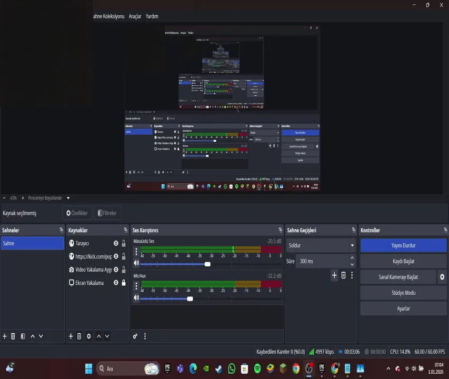
Task: Undock the Kaynaklar panel
Action: click(125, 230)
